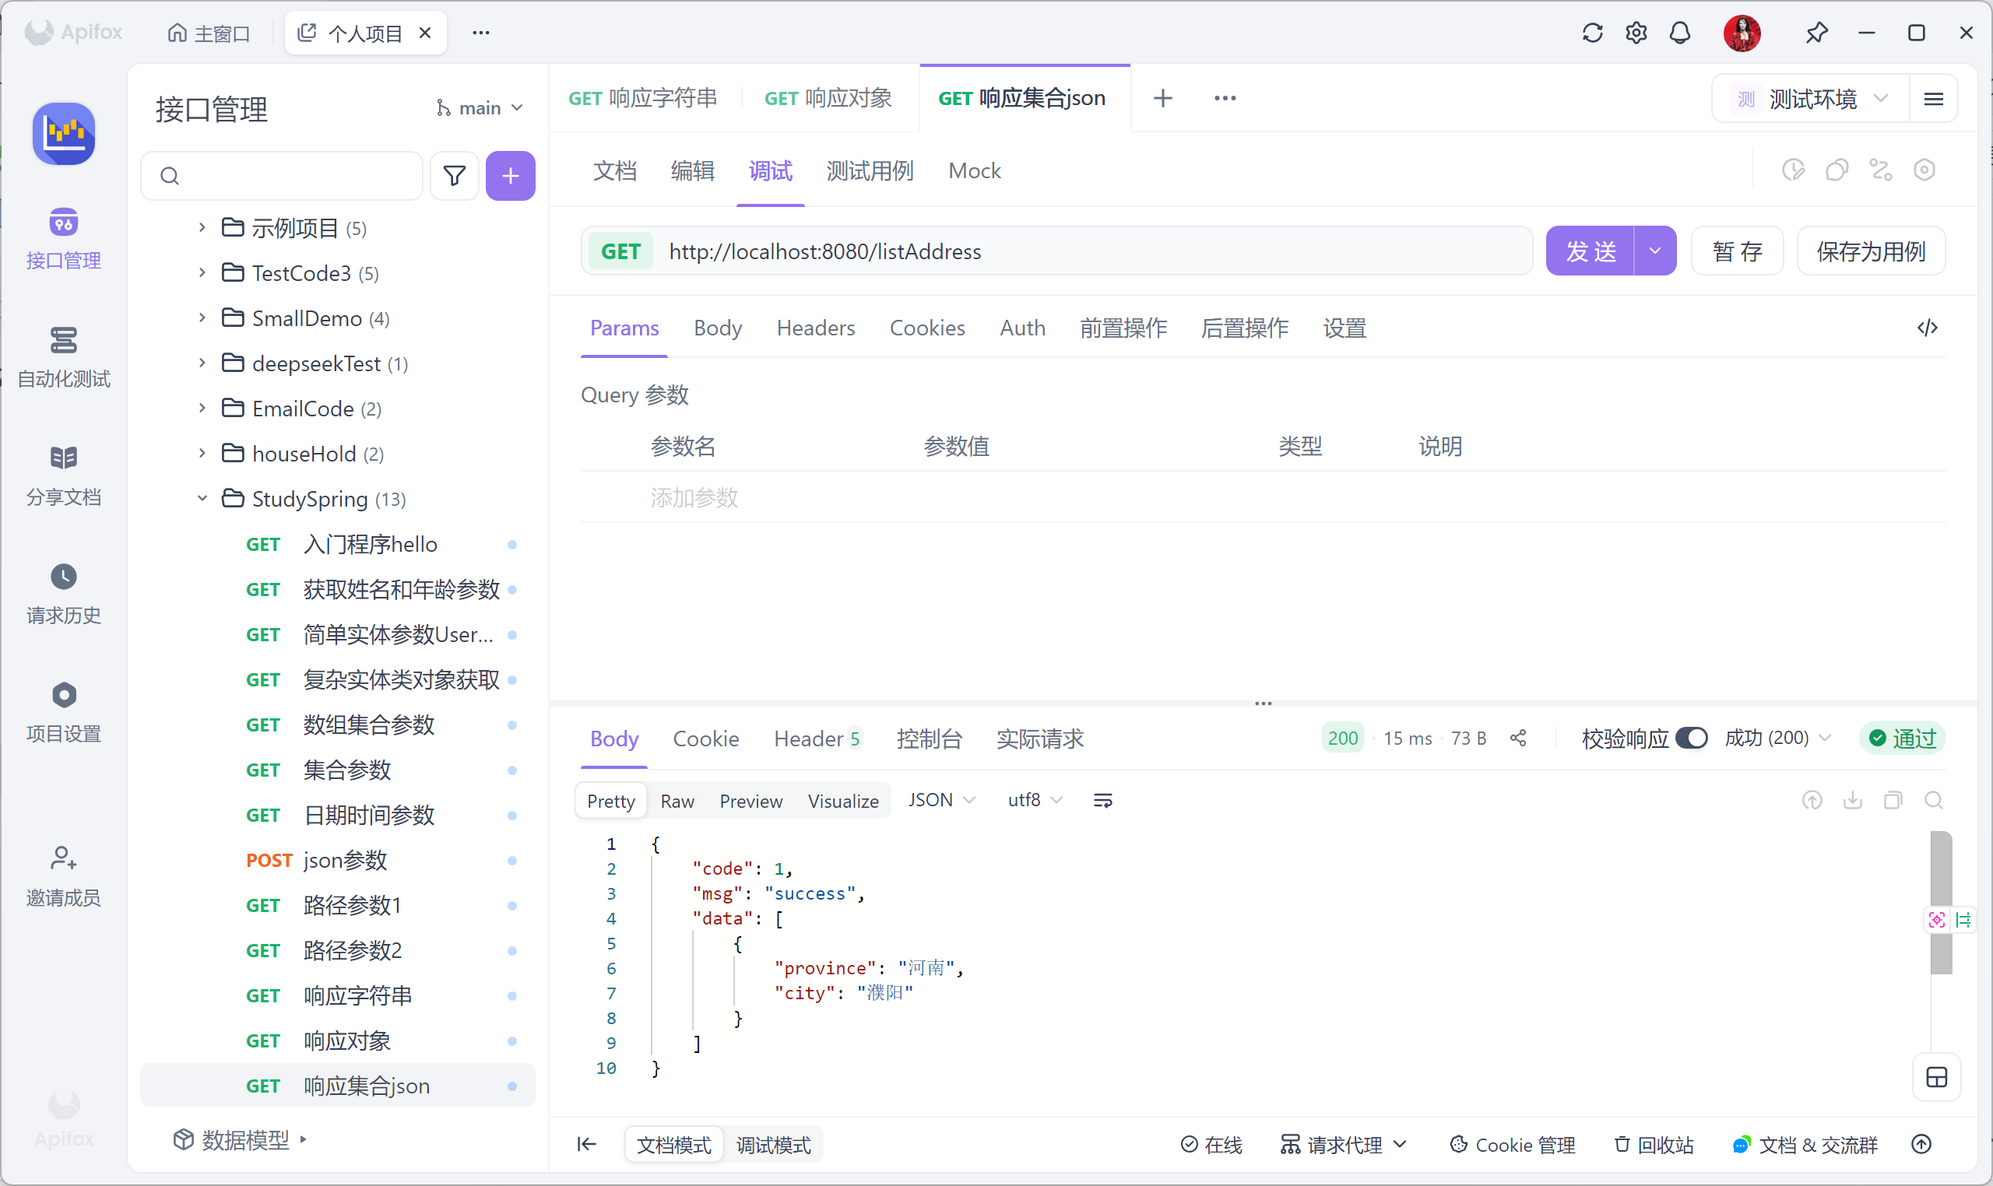Copy response body with copy icon

click(x=1893, y=800)
